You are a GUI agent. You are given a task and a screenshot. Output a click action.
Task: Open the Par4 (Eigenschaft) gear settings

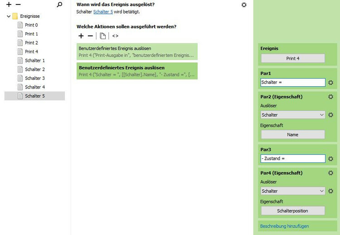[330, 173]
